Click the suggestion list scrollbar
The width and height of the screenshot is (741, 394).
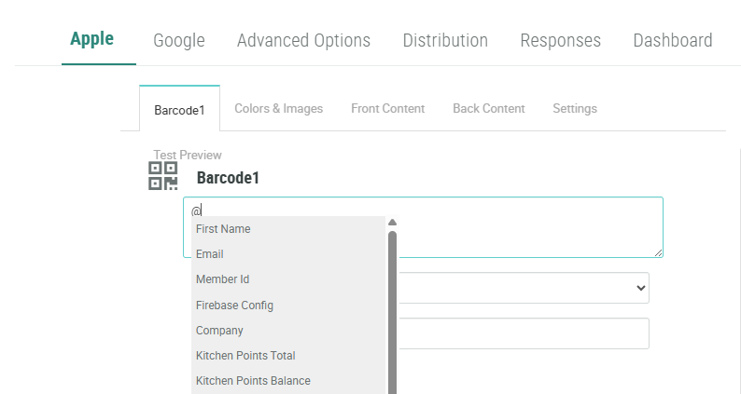pos(392,307)
